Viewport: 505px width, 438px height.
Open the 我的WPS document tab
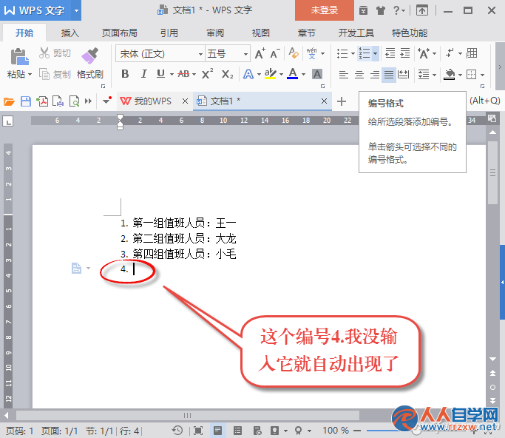(x=152, y=101)
